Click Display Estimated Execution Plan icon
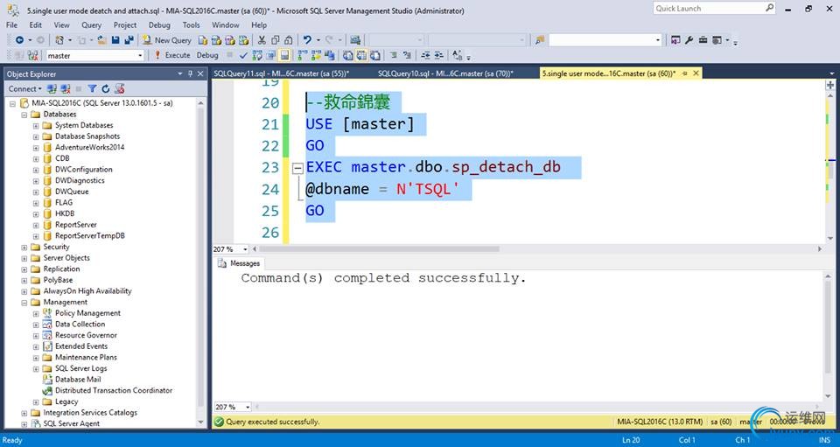This screenshot has height=447, width=840. pos(256,55)
